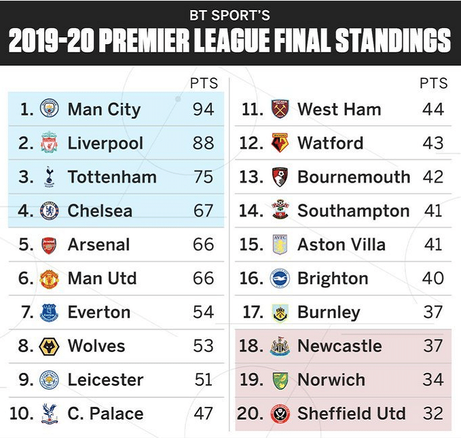Click the right column PTS header
The width and height of the screenshot is (461, 438).
[x=433, y=84]
